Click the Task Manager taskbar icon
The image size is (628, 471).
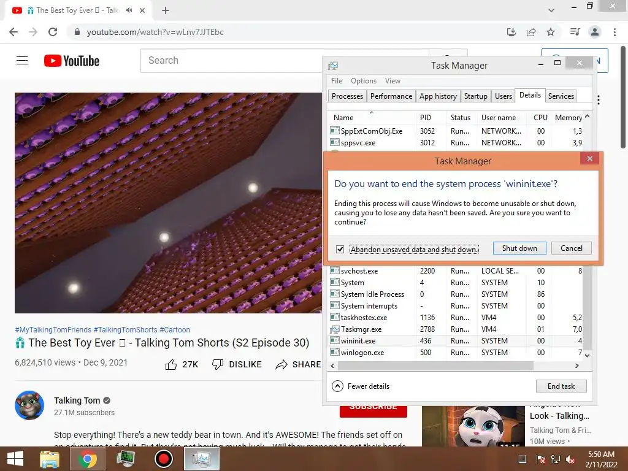click(x=202, y=459)
